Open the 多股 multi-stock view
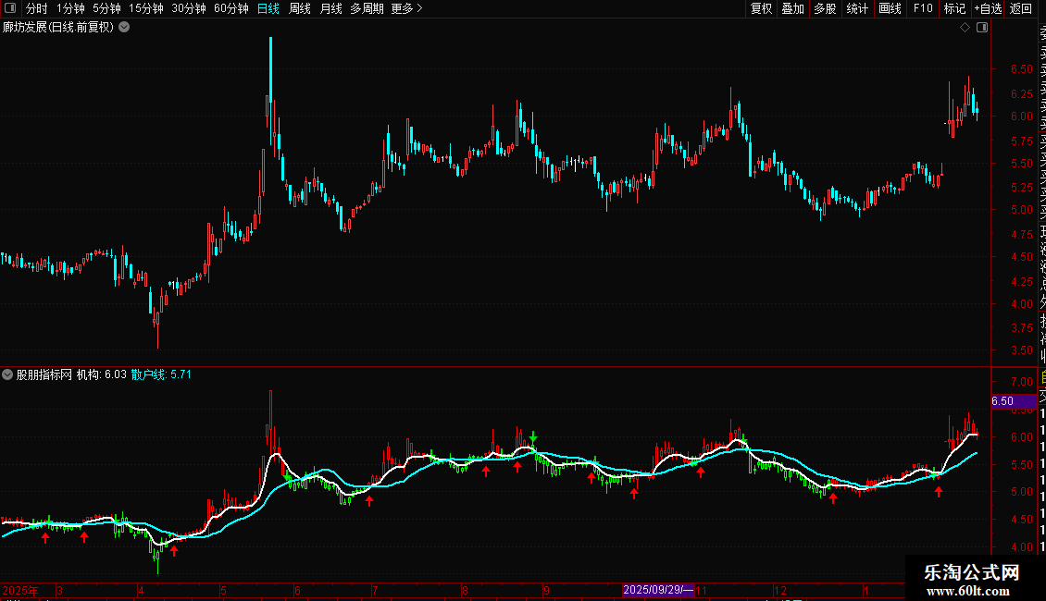 [x=825, y=8]
